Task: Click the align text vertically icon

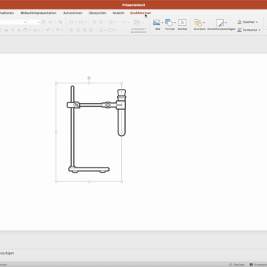Action: click(110, 30)
